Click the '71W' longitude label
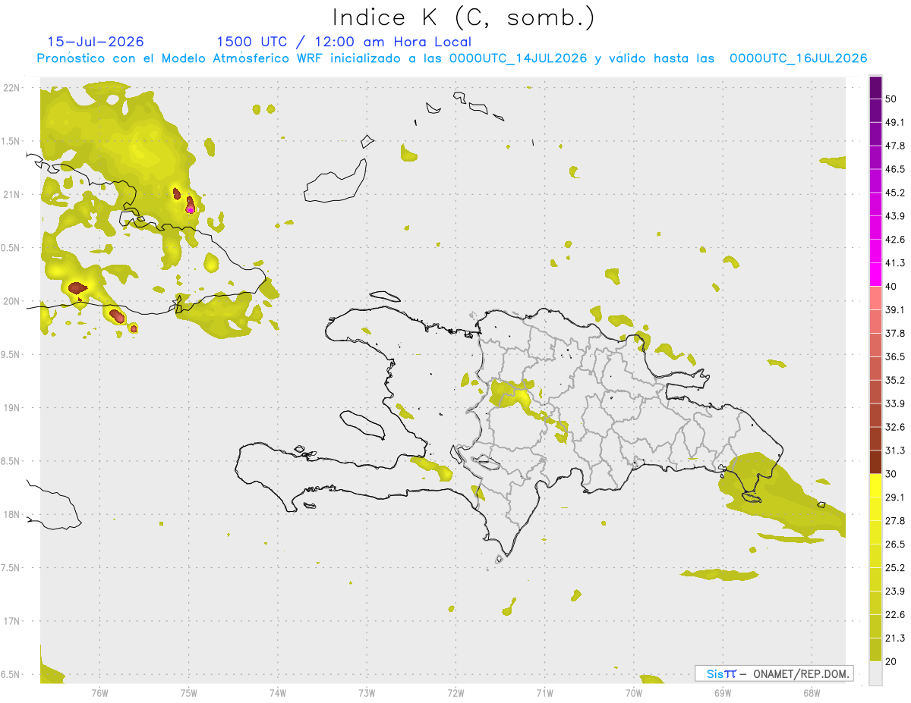 [x=544, y=692]
